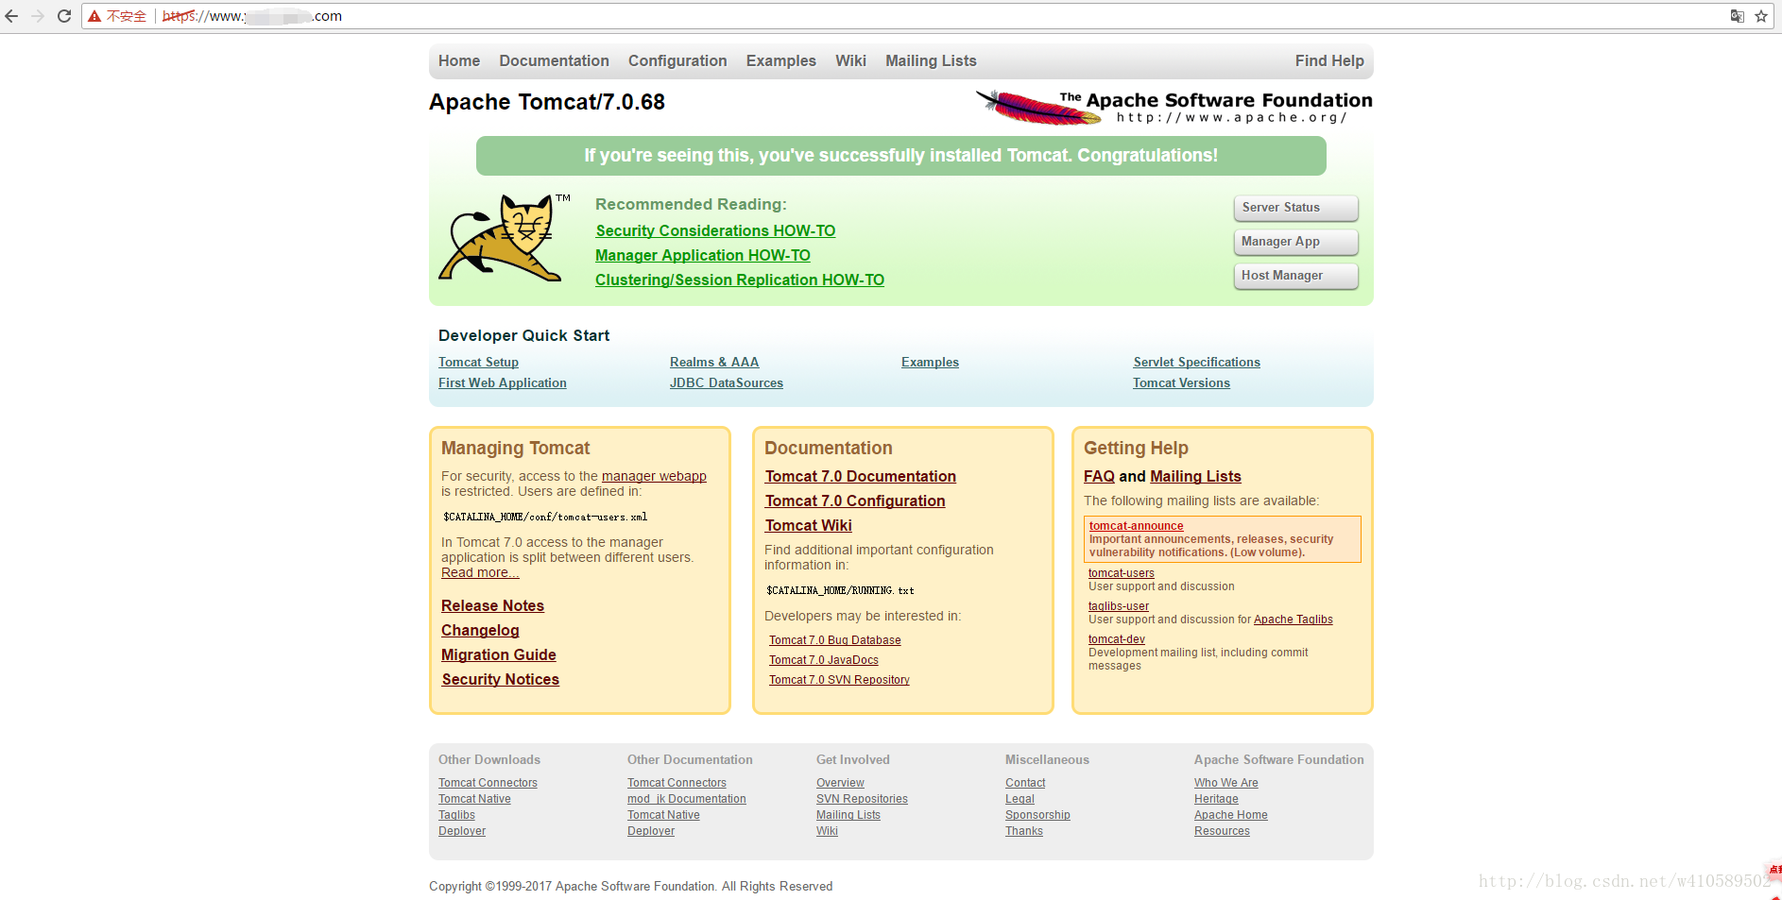Open the Apache Home footer link
Image resolution: width=1782 pixels, height=900 pixels.
pos(1231,815)
